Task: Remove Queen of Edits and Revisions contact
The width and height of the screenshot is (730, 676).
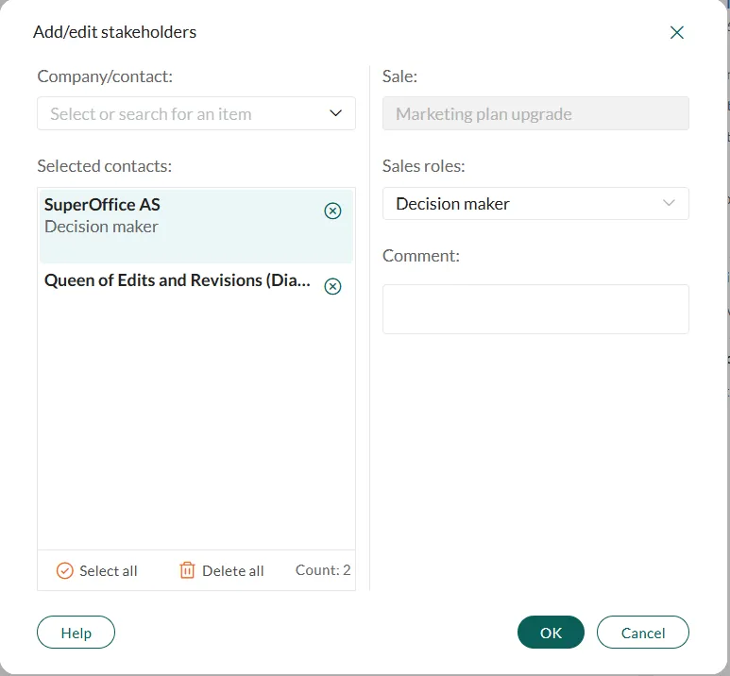Action: click(332, 286)
